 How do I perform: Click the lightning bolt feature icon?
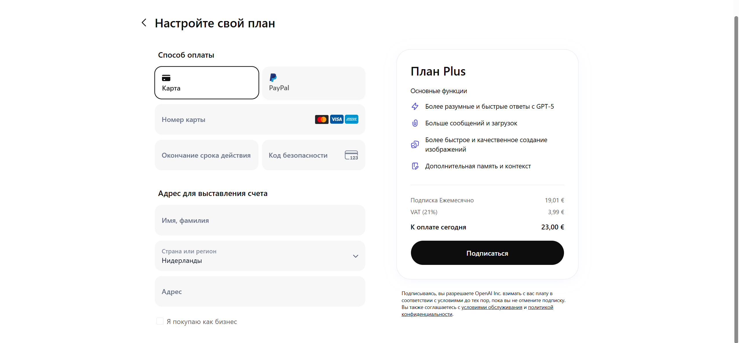[415, 106]
